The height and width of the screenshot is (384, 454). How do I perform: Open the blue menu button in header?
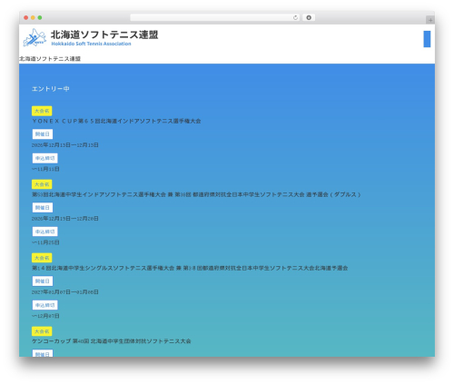click(x=427, y=39)
